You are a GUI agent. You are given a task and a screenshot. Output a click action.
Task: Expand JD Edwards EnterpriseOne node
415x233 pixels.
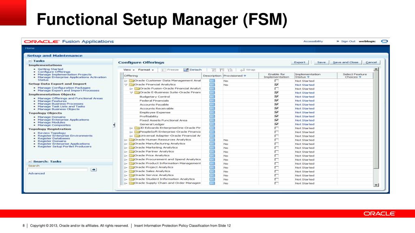coord(131,128)
